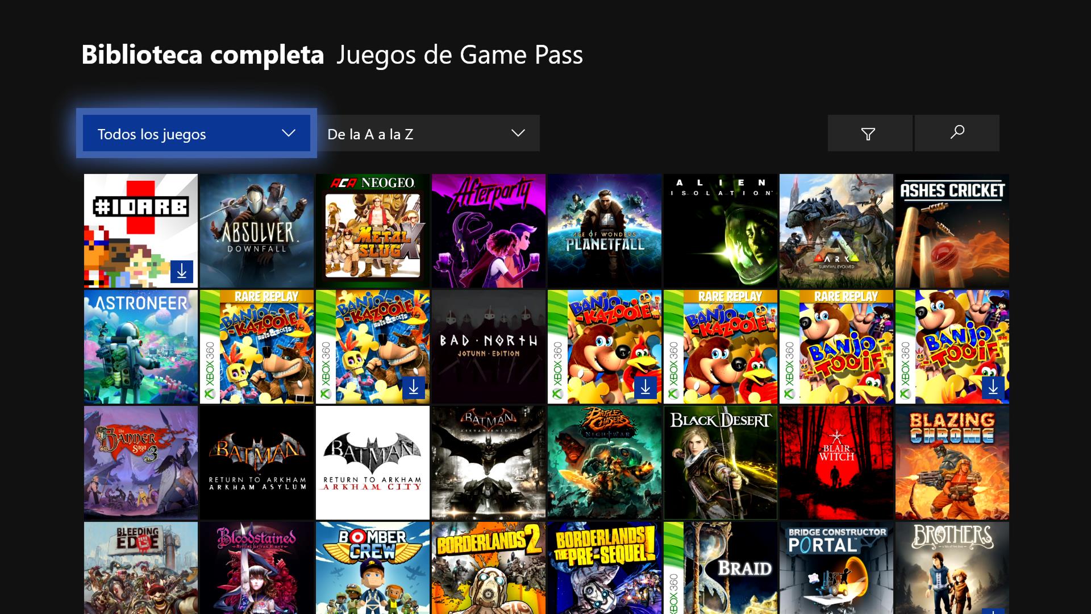Image resolution: width=1091 pixels, height=614 pixels.
Task: Click download arrow icon on #IDARB tile
Action: (x=182, y=272)
